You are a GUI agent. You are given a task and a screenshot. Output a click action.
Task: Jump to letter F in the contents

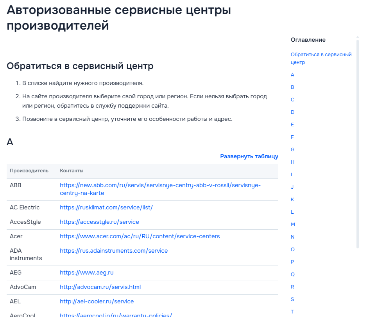tap(292, 137)
